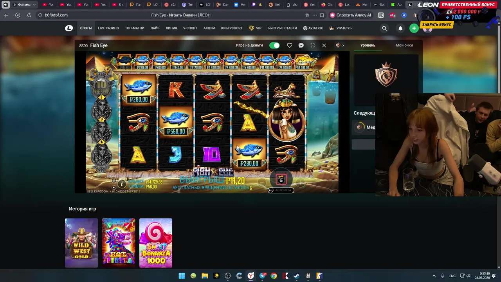Click the Забрать бонус button
Screen dimensions: 501x282
click(437, 25)
